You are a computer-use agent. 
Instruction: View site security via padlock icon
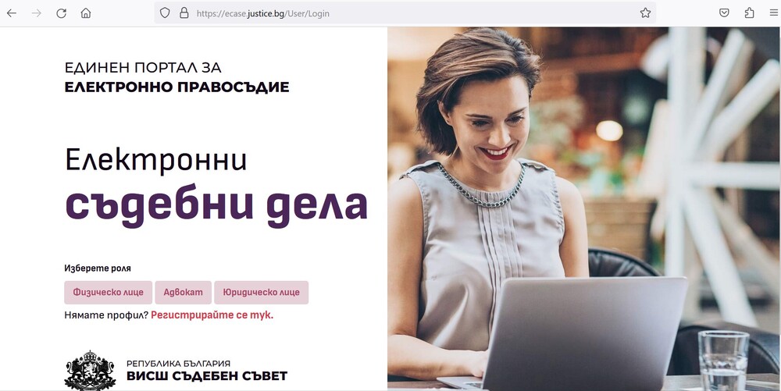[184, 13]
